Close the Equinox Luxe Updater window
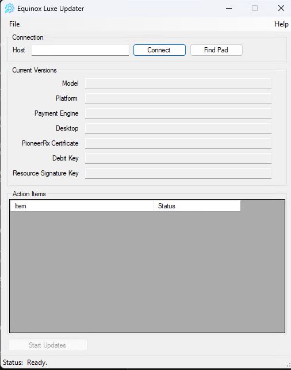 click(x=281, y=9)
